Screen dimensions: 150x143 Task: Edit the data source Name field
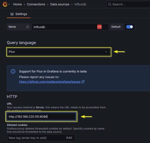(70, 27)
